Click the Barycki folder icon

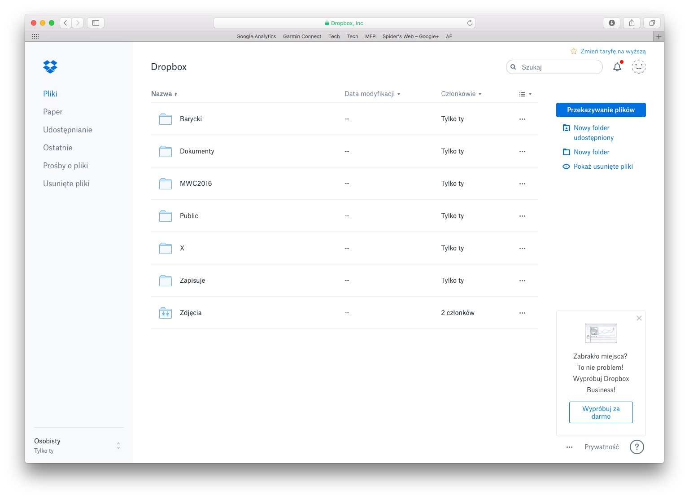[x=166, y=119]
